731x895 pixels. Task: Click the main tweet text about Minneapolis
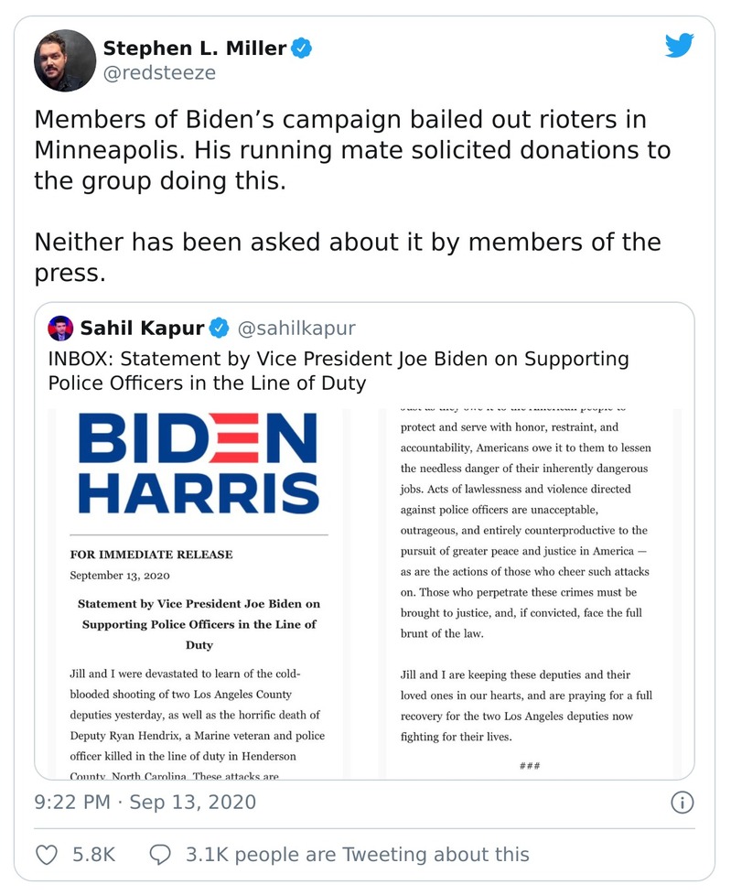click(352, 149)
